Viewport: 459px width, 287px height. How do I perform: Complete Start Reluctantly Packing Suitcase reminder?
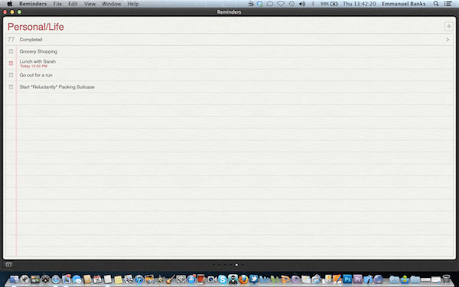click(x=11, y=87)
